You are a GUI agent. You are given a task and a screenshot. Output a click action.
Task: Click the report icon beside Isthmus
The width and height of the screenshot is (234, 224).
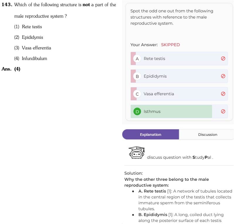223,111
